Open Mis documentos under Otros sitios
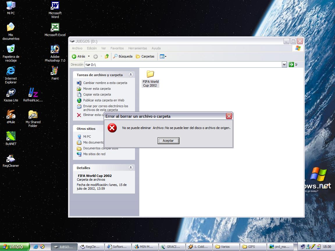The width and height of the screenshot is (335, 251). pyautogui.click(x=90, y=142)
